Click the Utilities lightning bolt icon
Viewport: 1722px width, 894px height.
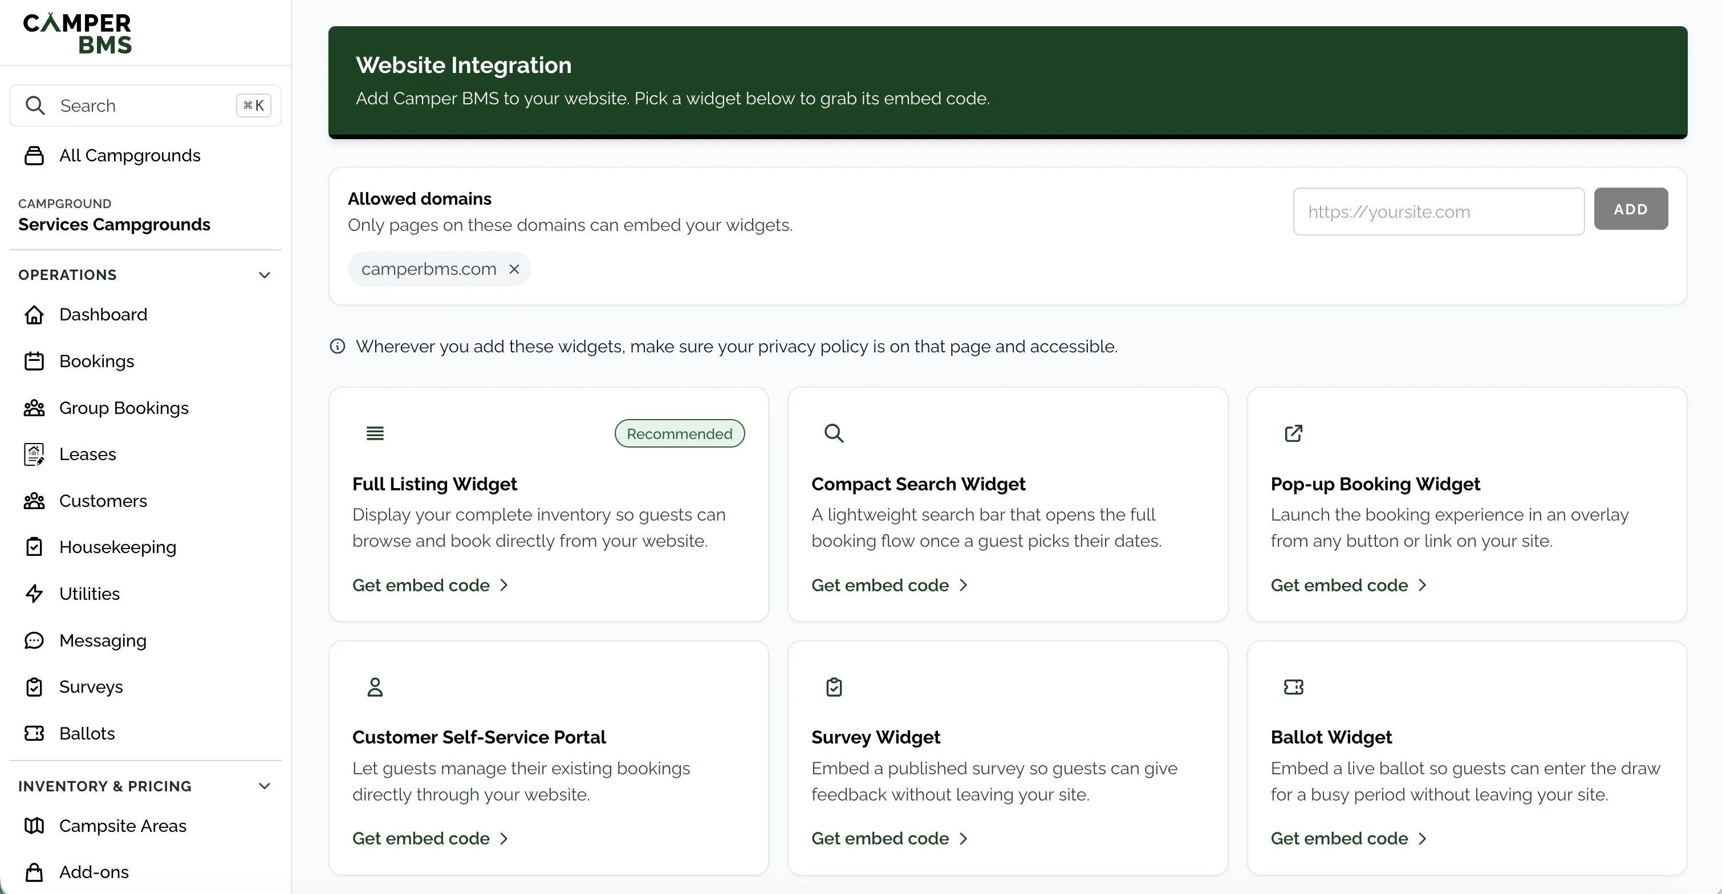coord(34,594)
